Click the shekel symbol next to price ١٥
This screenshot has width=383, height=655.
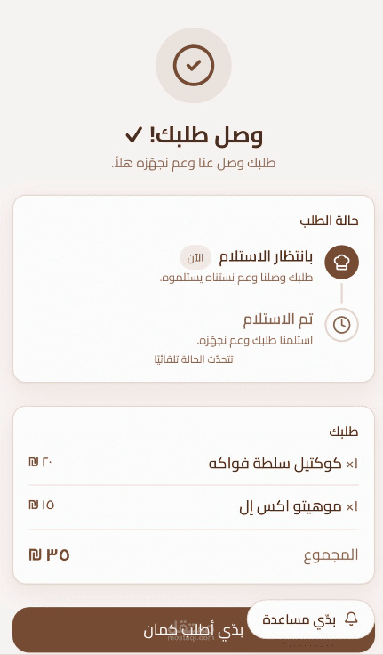point(34,505)
